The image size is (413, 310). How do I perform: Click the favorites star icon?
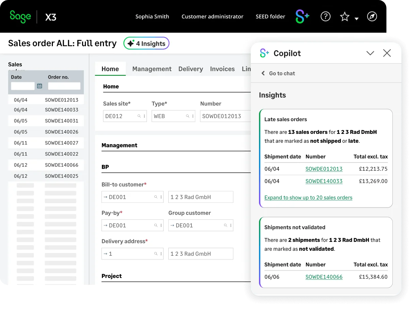(x=345, y=16)
